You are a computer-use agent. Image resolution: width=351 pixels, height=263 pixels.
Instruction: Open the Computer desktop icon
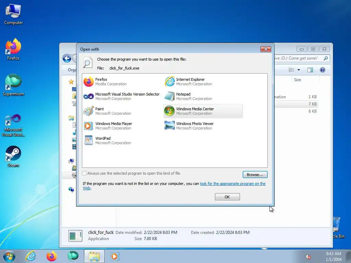coord(13,14)
